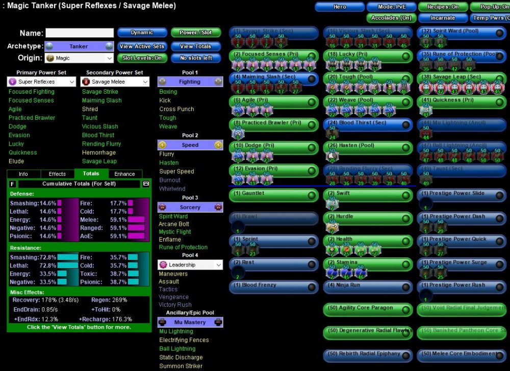Click the Quickness level 41 enhancement slot
Screen dimensions: 510x371
[426, 111]
